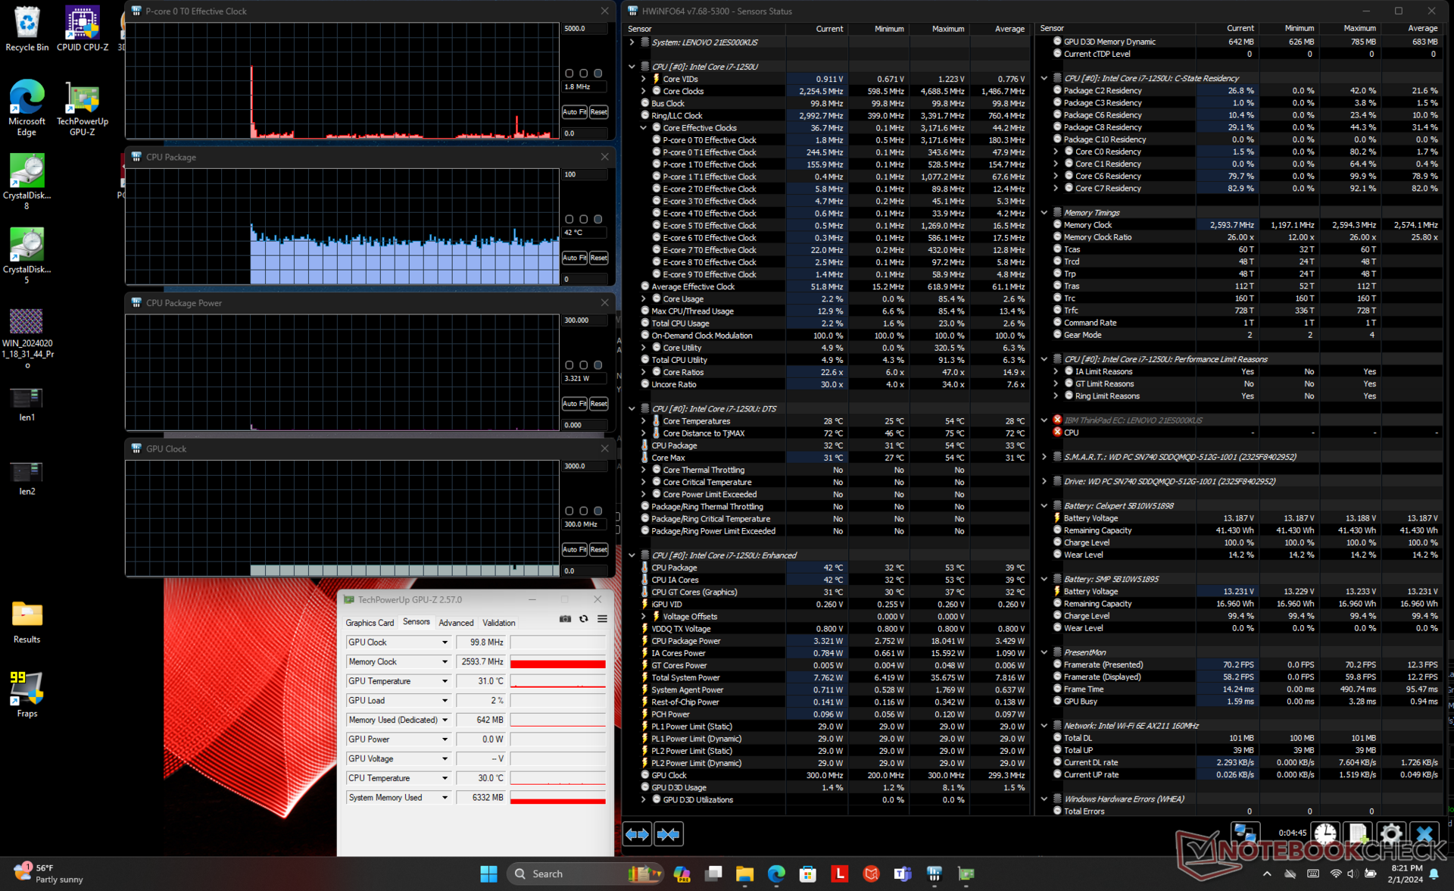Screen dimensions: 1454x891
Task: Click HWiNFO expand layout arrows button
Action: click(637, 834)
